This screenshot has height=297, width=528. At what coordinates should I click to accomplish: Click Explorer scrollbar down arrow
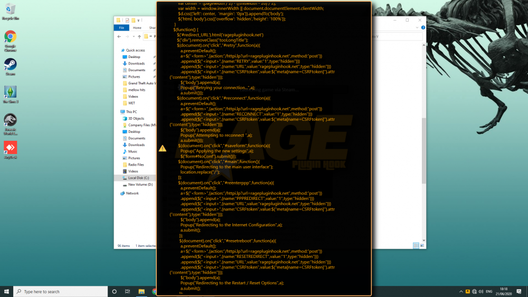(423, 240)
